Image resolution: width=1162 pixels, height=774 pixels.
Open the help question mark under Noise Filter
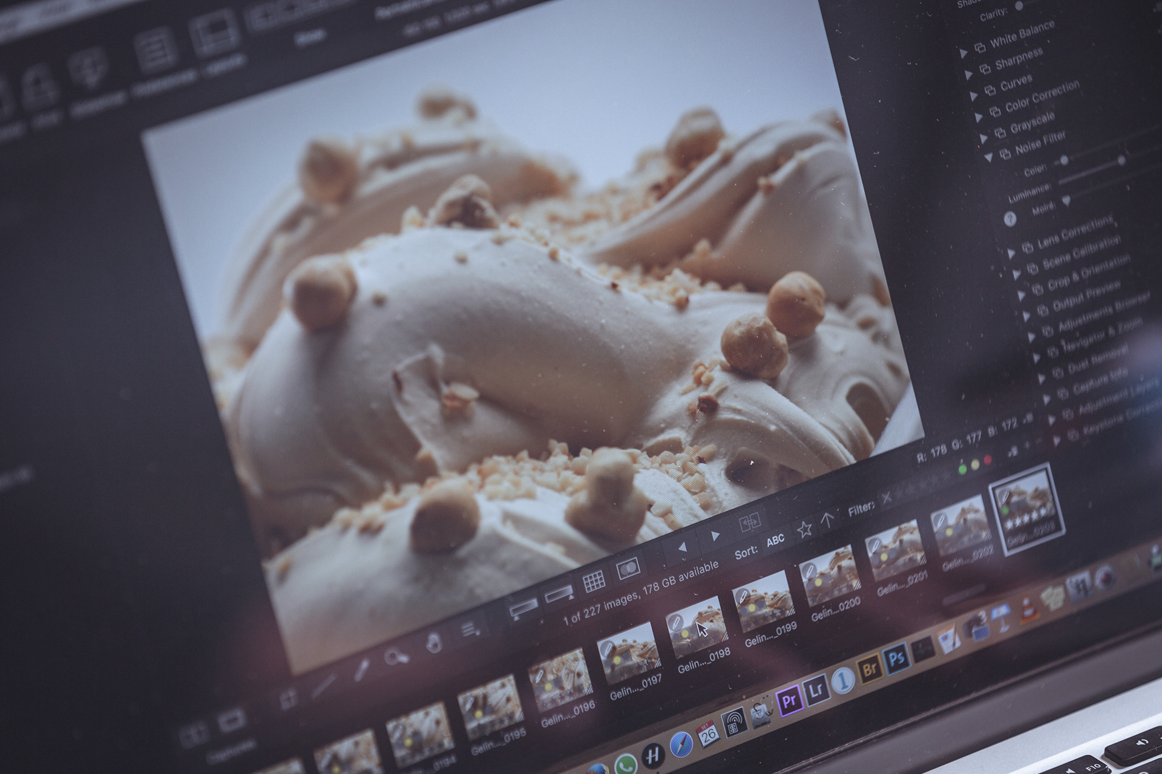(1009, 219)
